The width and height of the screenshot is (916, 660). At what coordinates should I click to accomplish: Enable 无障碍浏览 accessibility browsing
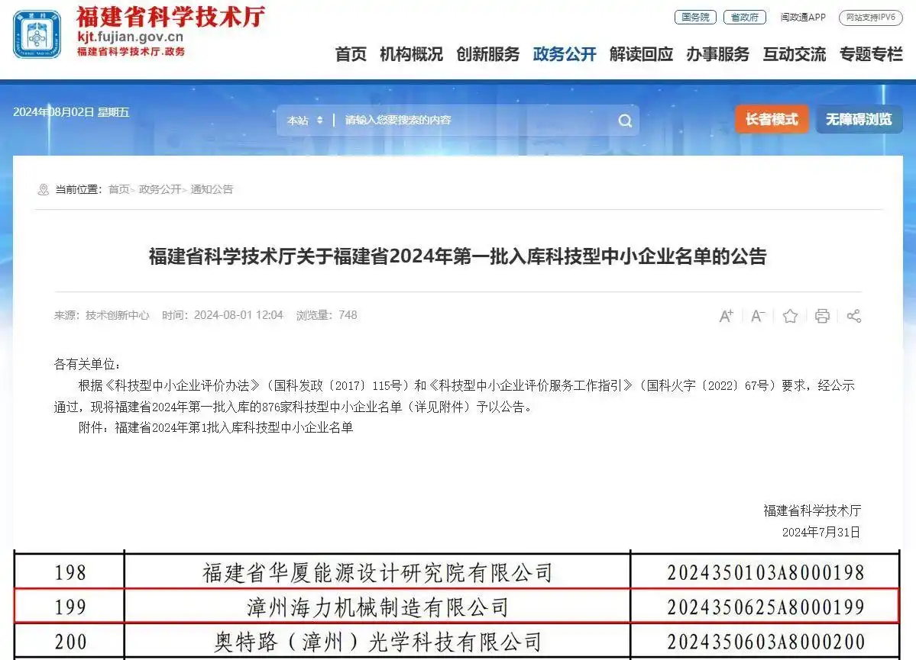click(858, 120)
